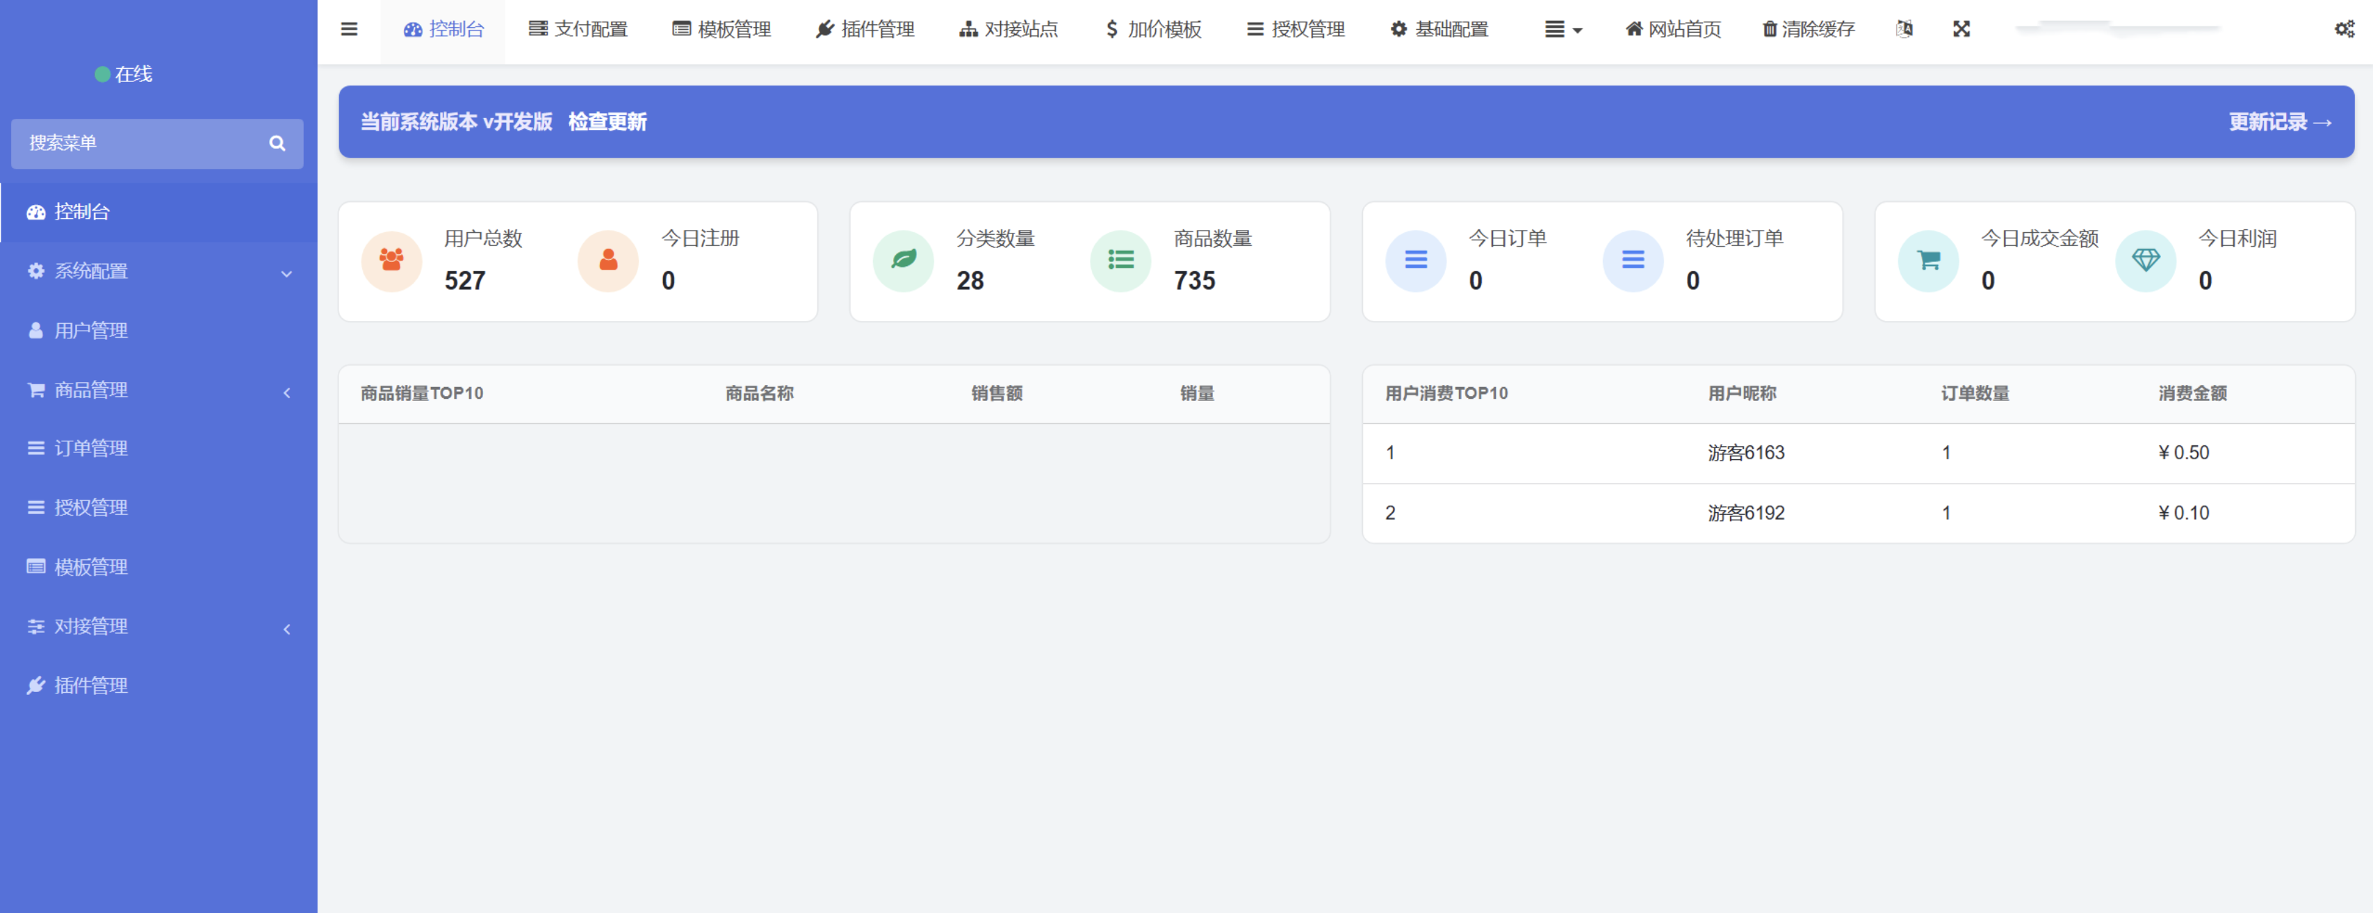Toggle fullscreen with the expand arrows icon

1962,28
